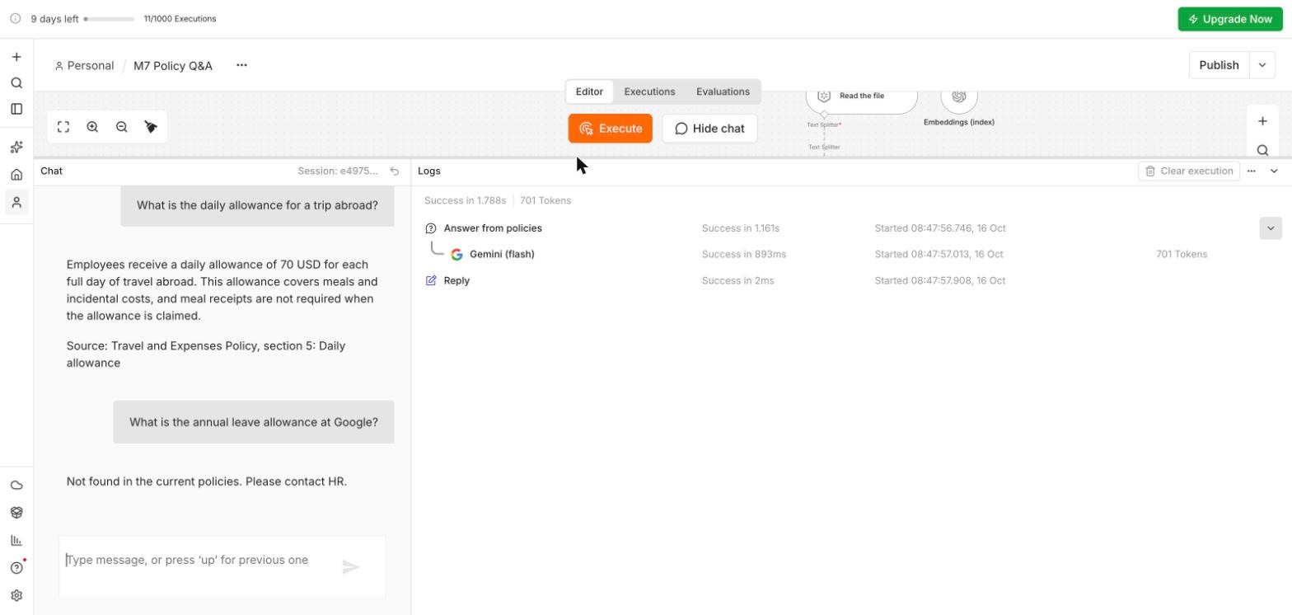Focus the chat message input field
1292x615 pixels.
(x=222, y=567)
